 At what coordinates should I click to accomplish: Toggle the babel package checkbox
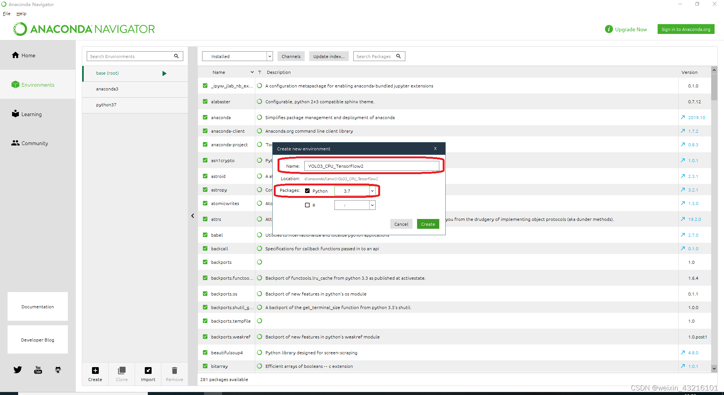[x=205, y=235]
